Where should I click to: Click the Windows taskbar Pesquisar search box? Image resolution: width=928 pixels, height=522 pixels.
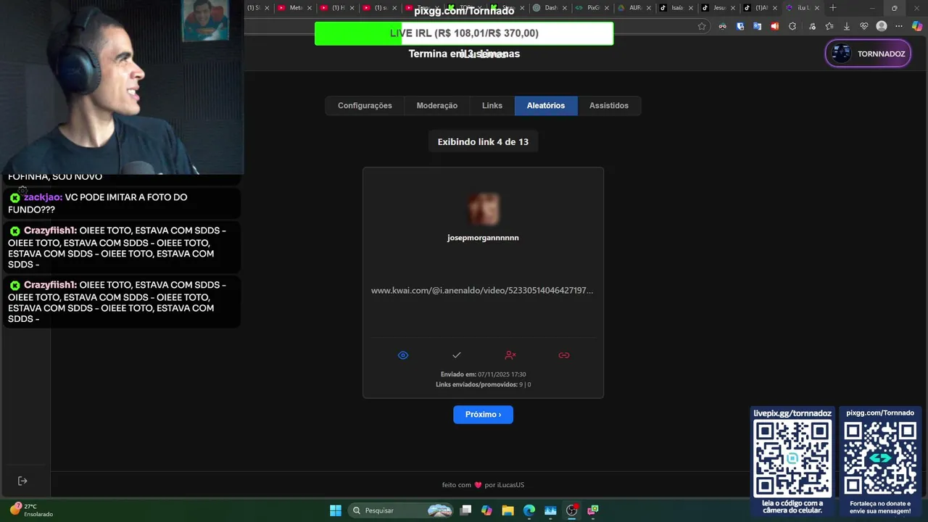pyautogui.click(x=402, y=510)
